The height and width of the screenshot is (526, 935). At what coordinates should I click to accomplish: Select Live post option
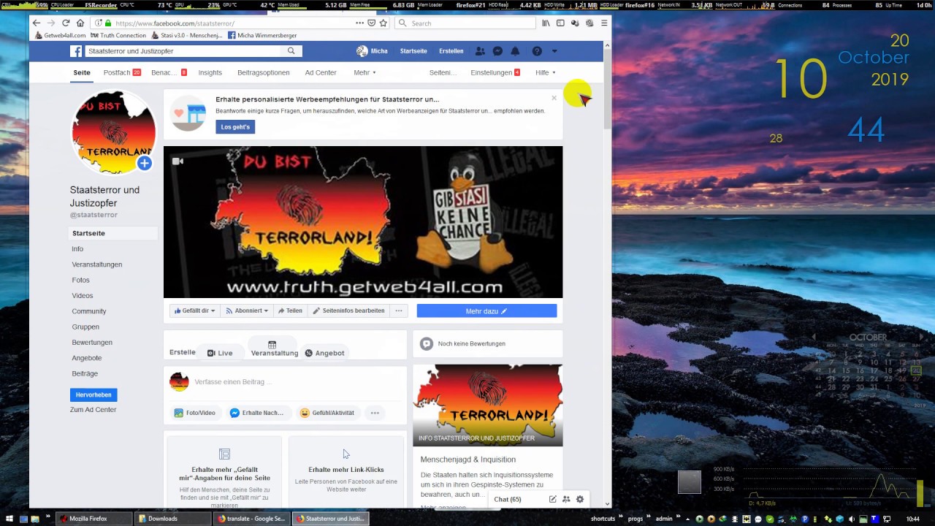pos(220,353)
